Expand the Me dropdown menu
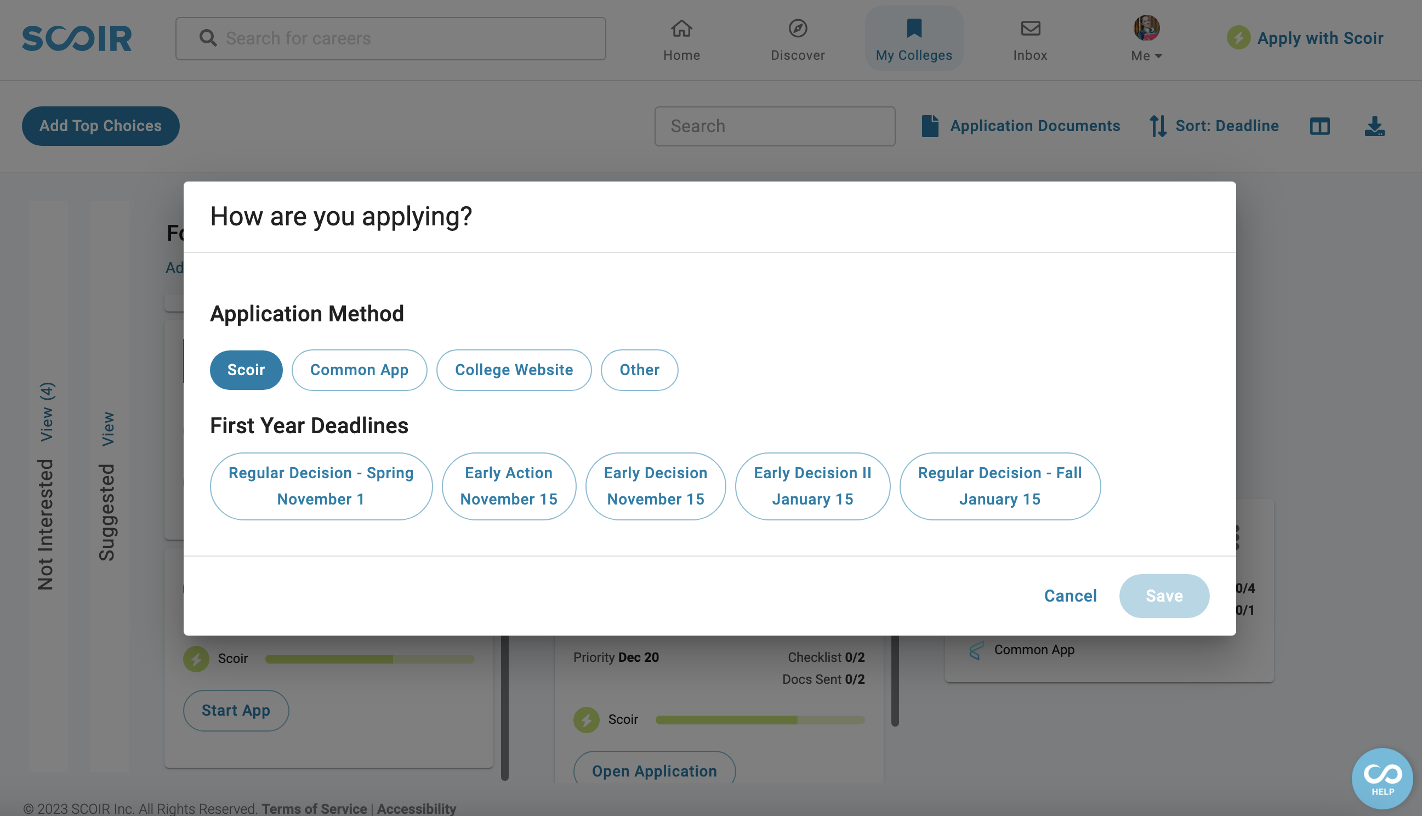This screenshot has height=816, width=1422. [x=1146, y=55]
